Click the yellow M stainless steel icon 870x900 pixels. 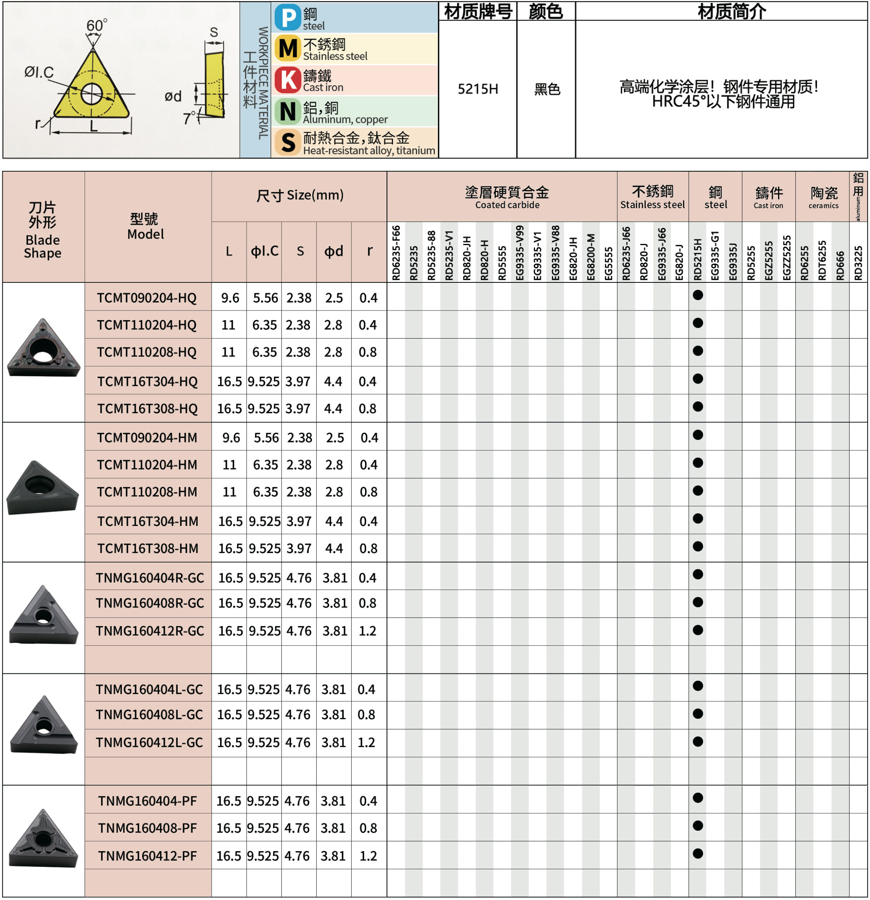(288, 48)
